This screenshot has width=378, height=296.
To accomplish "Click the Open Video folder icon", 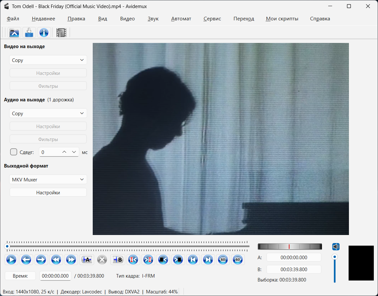I will 14,33.
